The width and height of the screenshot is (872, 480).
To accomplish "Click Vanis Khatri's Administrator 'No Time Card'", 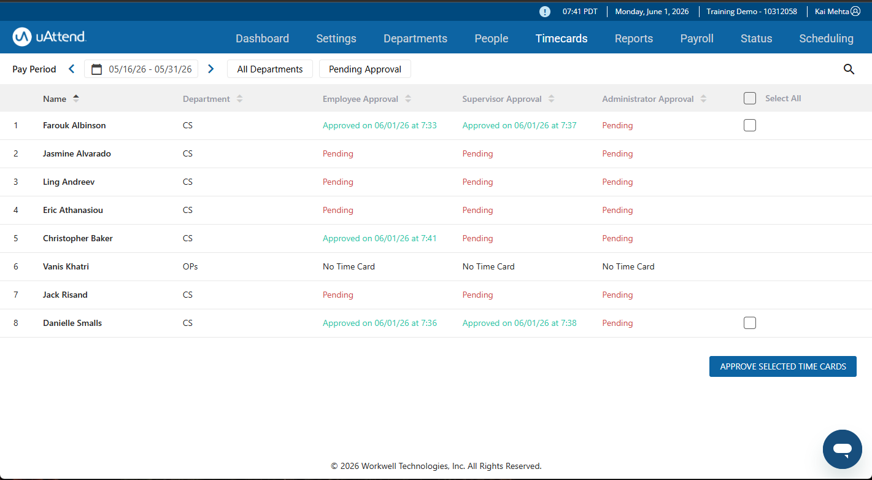I will (628, 266).
